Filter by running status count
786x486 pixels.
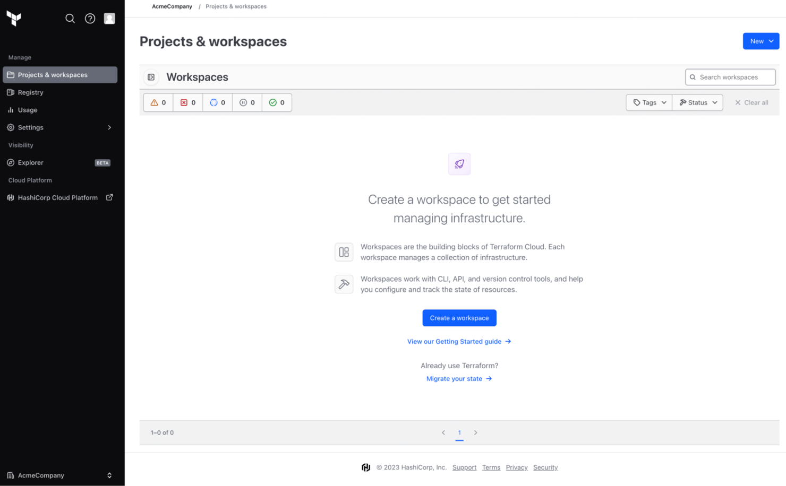pos(218,102)
